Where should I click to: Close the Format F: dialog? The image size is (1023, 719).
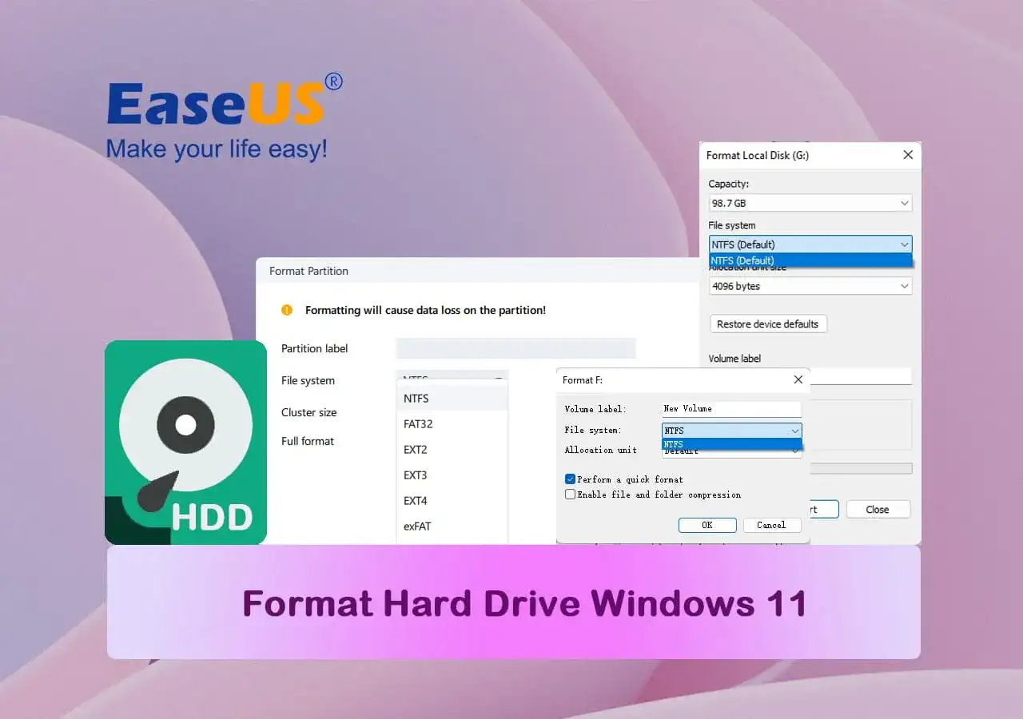click(x=798, y=379)
